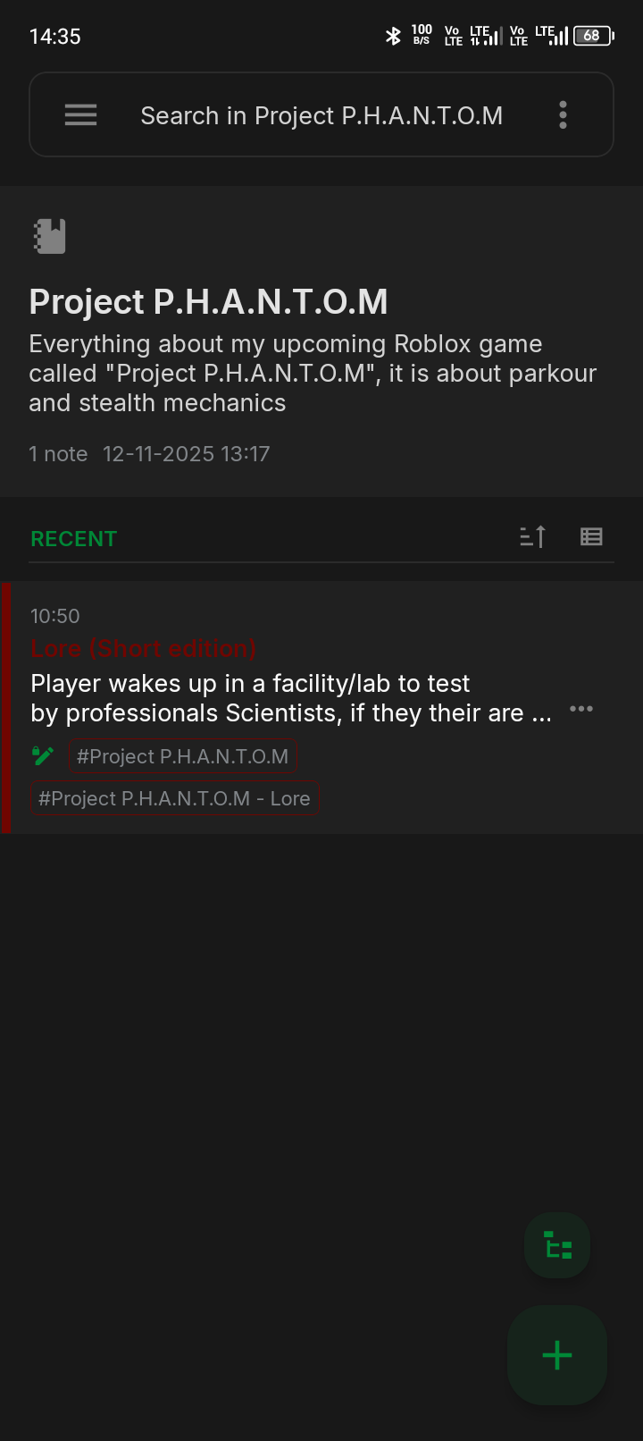Tap the red color strip on note card
The height and width of the screenshot is (1441, 643).
point(5,707)
